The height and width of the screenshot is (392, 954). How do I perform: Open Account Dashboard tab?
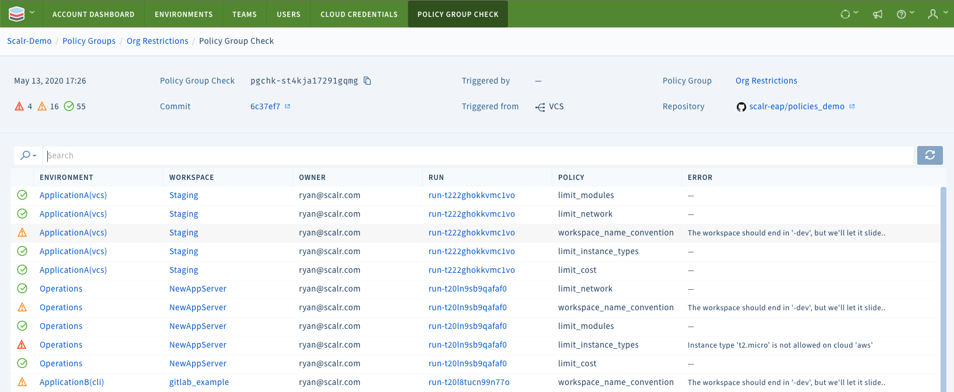93,14
